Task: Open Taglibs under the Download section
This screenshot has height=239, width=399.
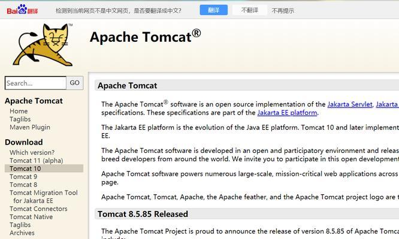Action: pyautogui.click(x=20, y=225)
